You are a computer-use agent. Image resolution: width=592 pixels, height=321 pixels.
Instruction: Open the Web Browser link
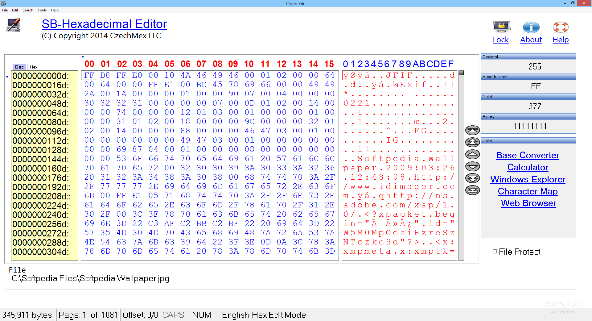point(528,203)
